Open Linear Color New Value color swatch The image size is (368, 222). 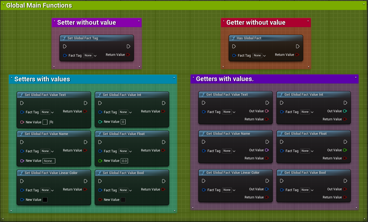45,200
